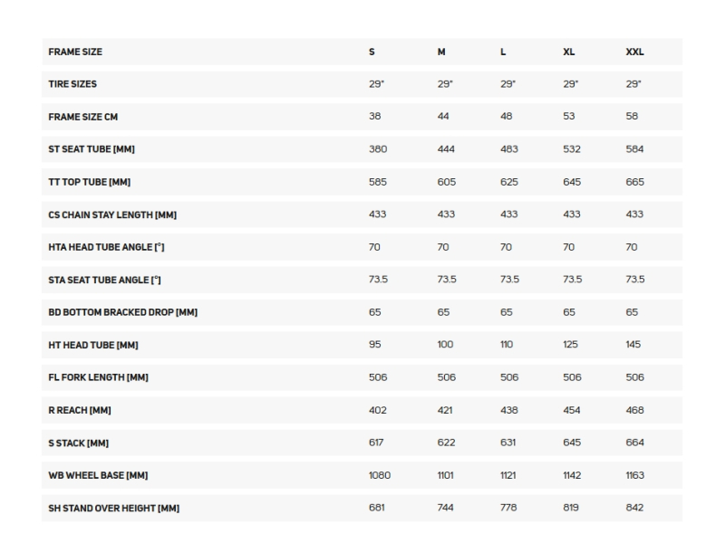
Task: Click the XL size column header
Action: click(569, 52)
